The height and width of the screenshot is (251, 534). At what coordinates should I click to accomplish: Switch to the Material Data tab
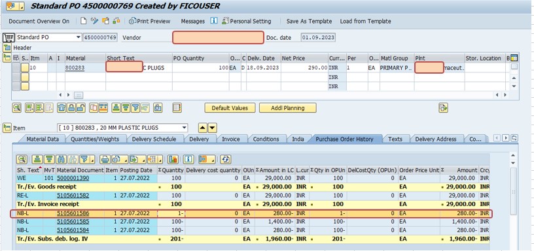[x=43, y=139]
